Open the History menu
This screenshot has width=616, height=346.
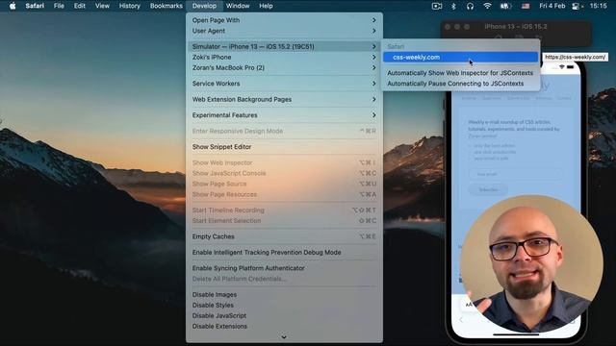coord(129,6)
